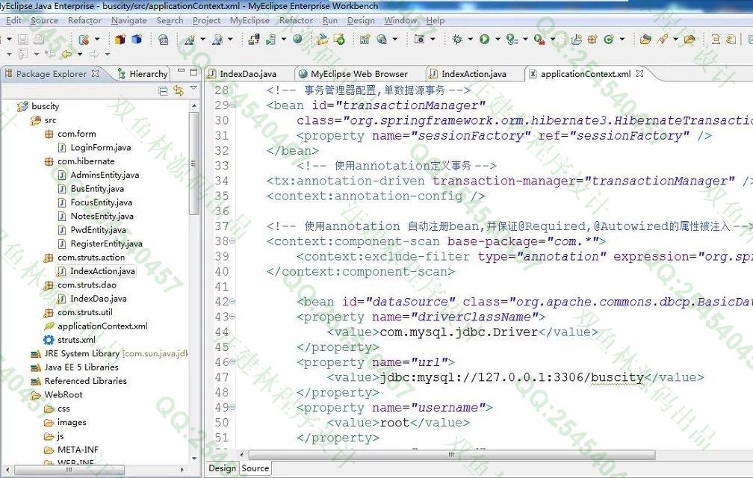
Task: Click the blue cube package icon
Action: [137, 39]
